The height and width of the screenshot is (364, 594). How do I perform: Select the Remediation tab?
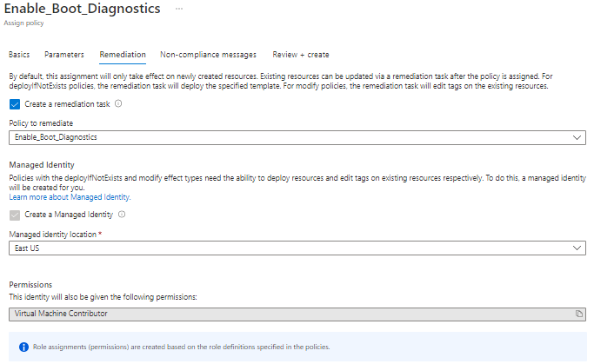[x=123, y=55]
